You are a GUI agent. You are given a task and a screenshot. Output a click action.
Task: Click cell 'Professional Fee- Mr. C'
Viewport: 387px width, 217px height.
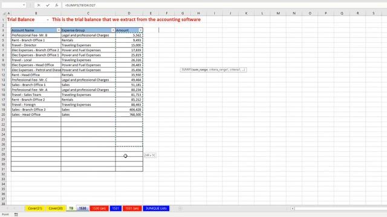[x=36, y=80]
